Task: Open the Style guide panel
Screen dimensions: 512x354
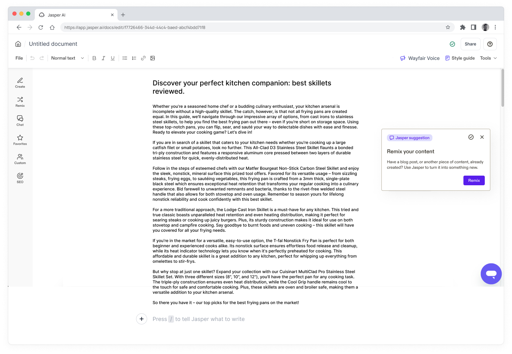Action: [460, 58]
